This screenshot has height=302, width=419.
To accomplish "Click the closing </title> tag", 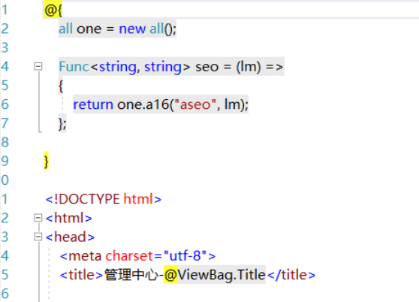I will (291, 275).
